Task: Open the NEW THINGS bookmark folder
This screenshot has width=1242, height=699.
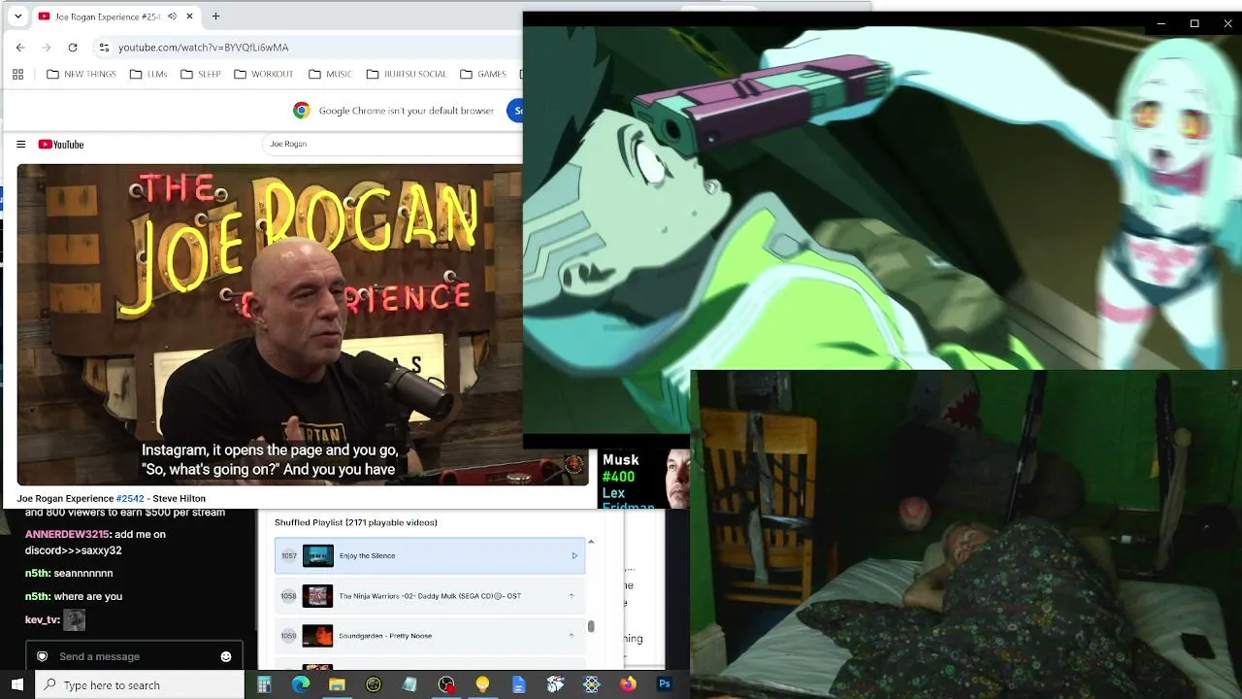Action: 82,74
